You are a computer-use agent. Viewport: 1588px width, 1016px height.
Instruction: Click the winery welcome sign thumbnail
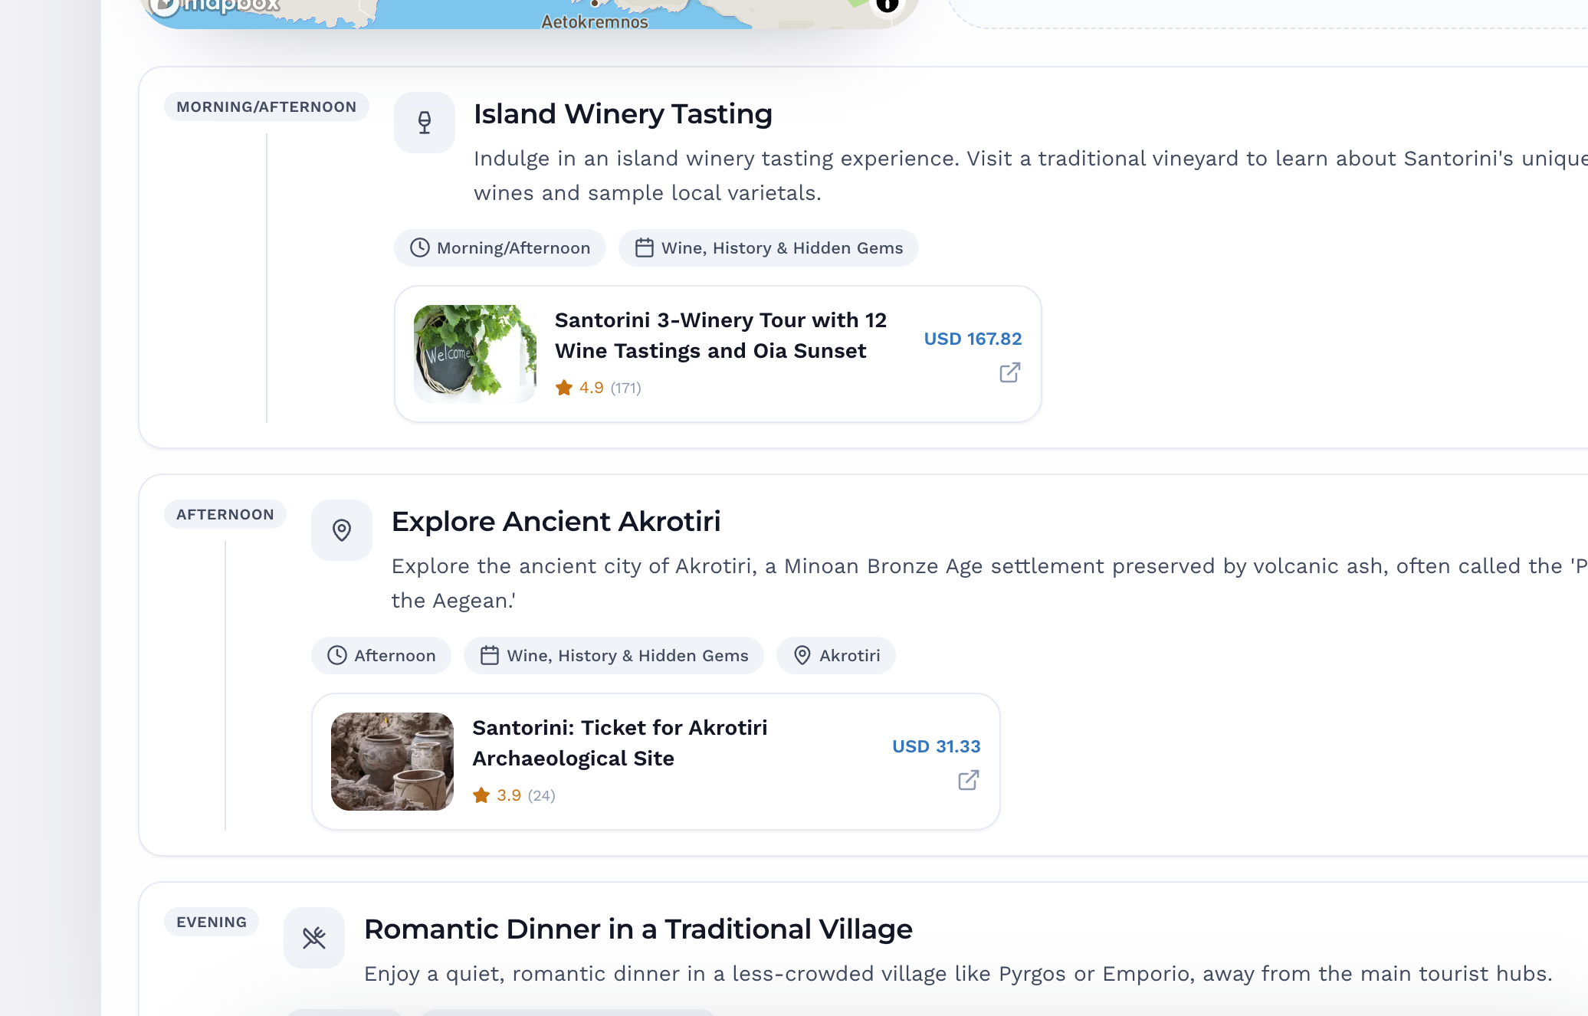(475, 354)
